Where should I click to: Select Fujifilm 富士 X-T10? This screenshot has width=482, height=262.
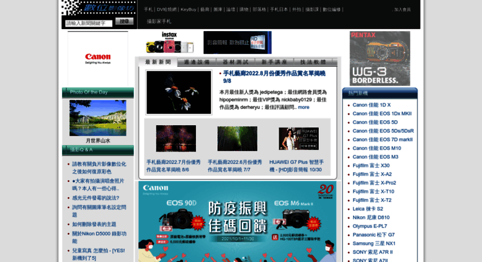pyautogui.click(x=373, y=191)
